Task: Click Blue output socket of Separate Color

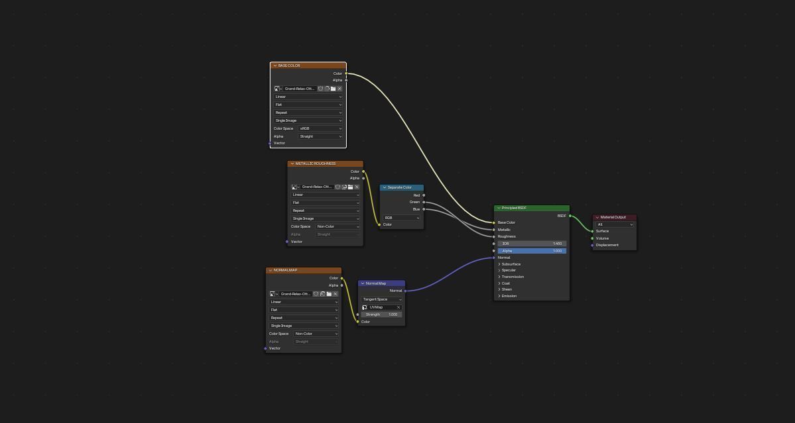Action: (x=424, y=209)
